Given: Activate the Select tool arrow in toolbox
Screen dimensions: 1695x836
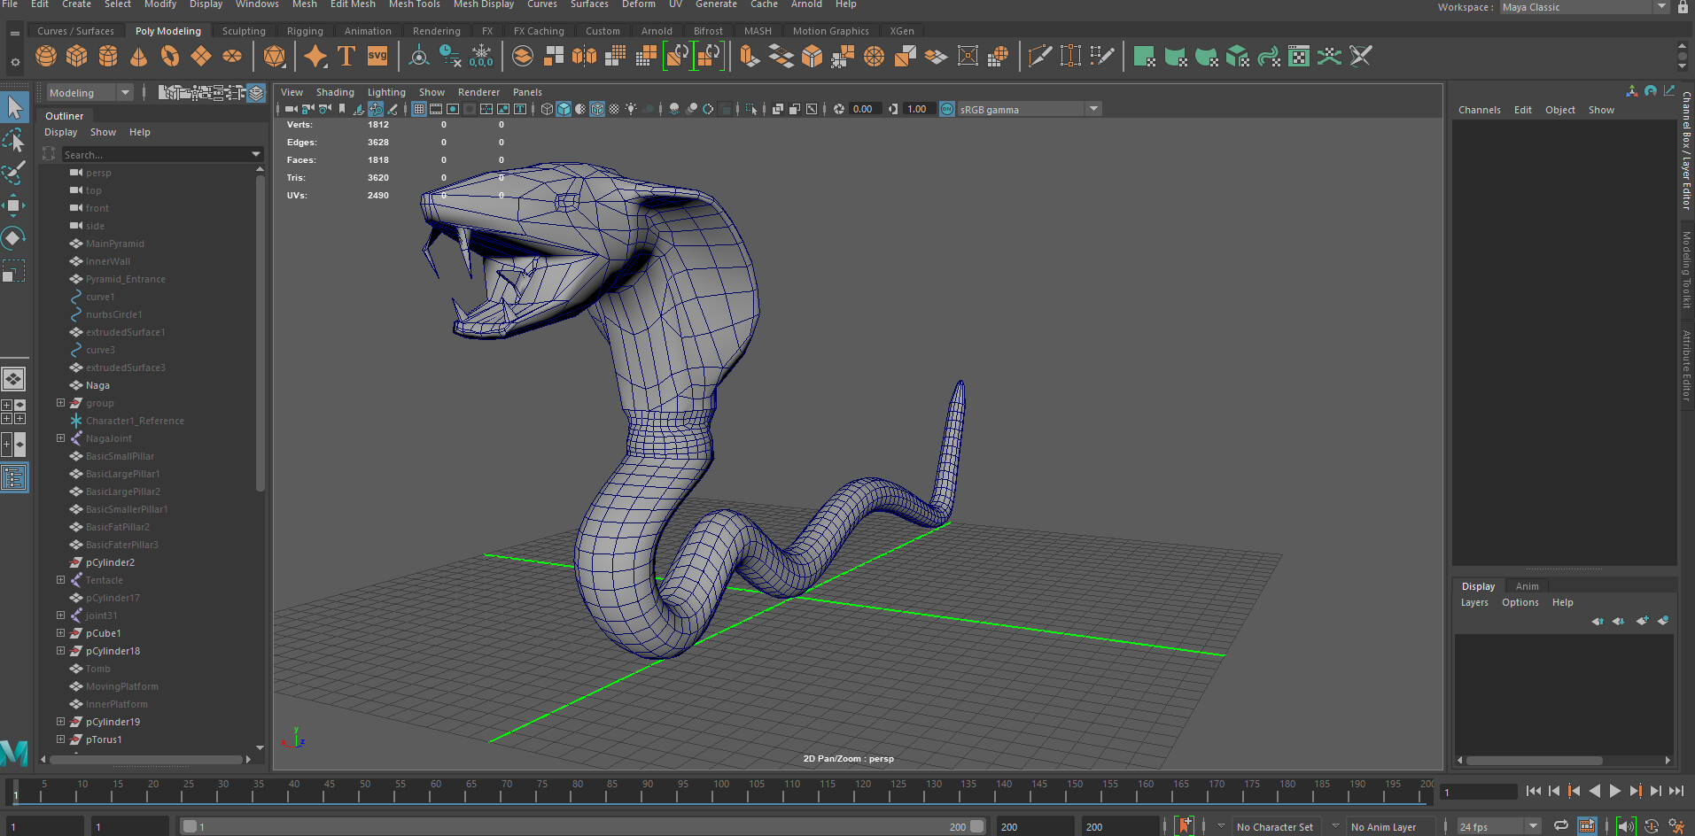Looking at the screenshot, I should (14, 108).
